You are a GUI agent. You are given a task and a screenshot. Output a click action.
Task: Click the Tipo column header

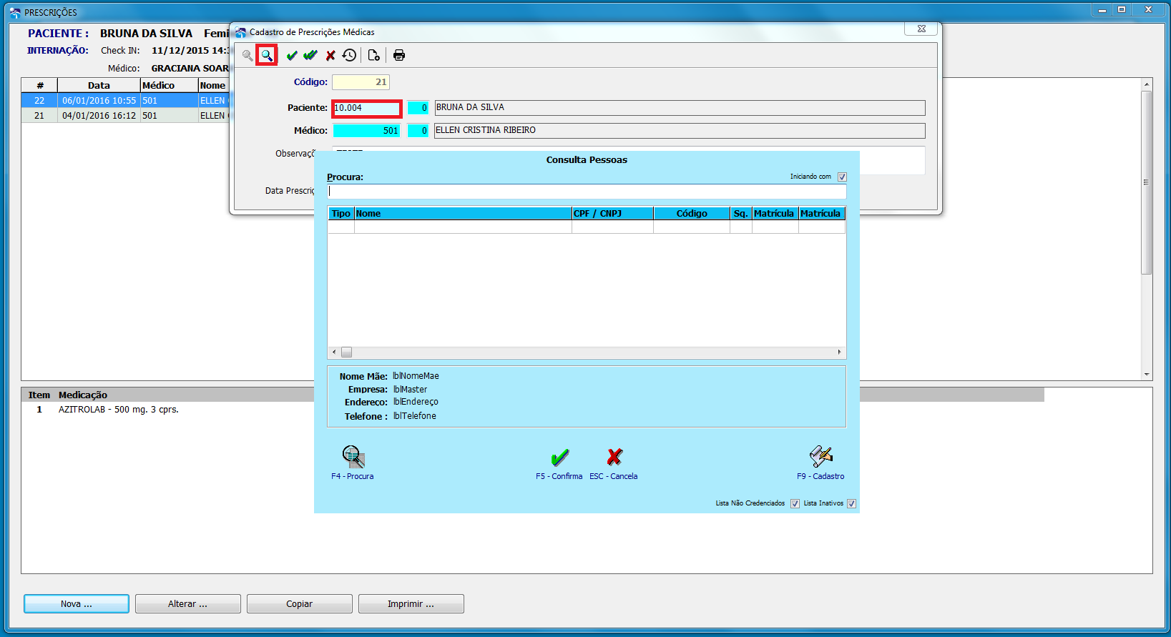[341, 214]
